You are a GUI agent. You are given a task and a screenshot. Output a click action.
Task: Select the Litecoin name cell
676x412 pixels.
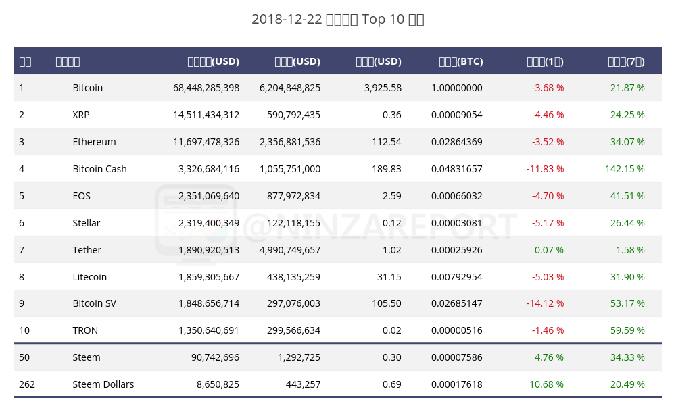coord(90,277)
